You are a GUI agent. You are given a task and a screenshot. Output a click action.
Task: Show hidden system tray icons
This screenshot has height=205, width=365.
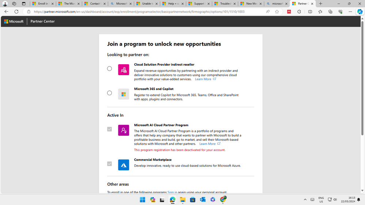pos(305,200)
